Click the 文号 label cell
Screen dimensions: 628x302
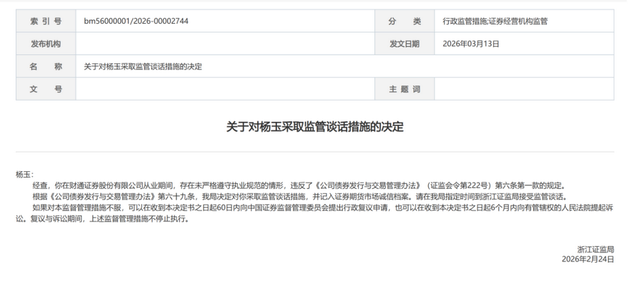click(46, 89)
